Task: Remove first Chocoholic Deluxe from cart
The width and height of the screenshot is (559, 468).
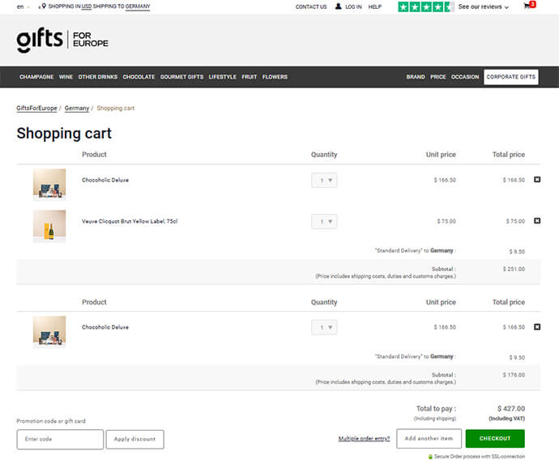Action: tap(537, 180)
